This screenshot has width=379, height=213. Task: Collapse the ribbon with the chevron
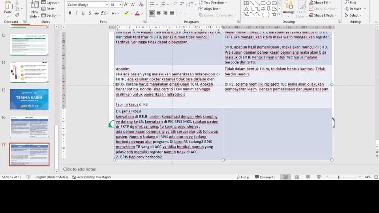click(x=376, y=22)
